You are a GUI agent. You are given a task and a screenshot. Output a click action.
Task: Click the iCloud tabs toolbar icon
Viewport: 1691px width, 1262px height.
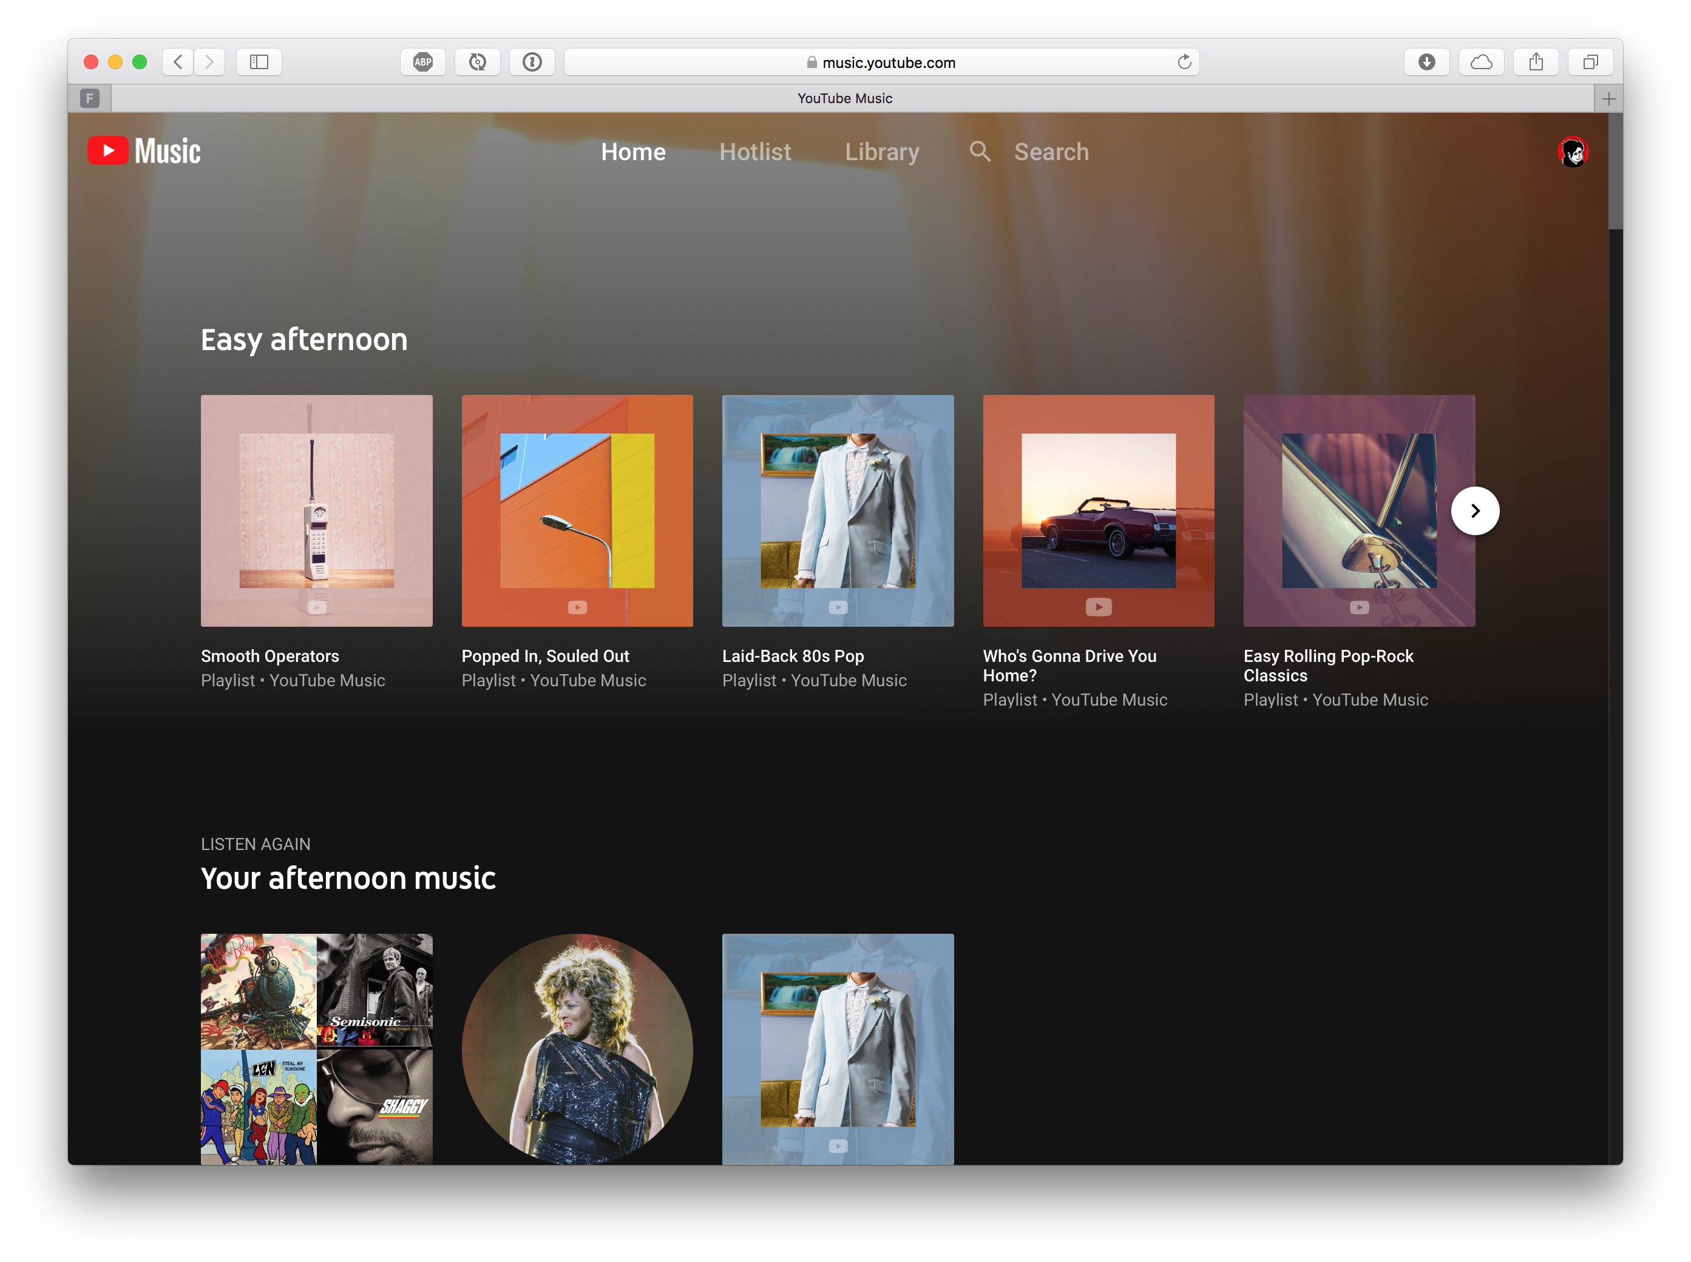click(x=1482, y=62)
